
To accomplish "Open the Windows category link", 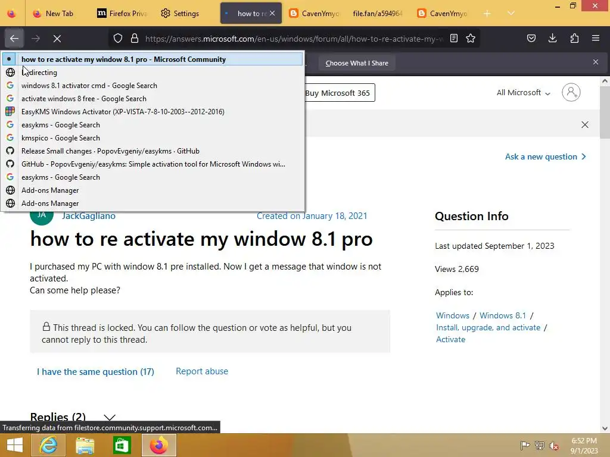I will [453, 315].
